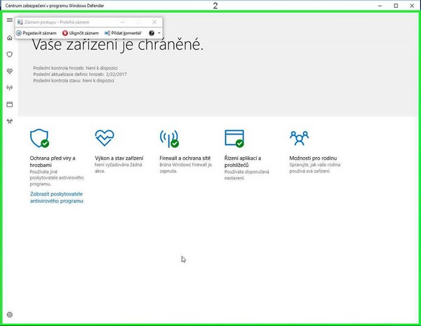Screen dimensions: 421x326
Task: Click the large firewall antenna icon
Action: 169,138
